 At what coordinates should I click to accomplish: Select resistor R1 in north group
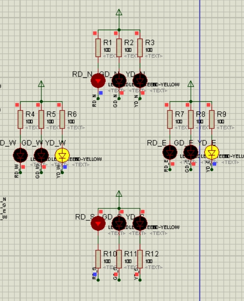click(x=98, y=48)
